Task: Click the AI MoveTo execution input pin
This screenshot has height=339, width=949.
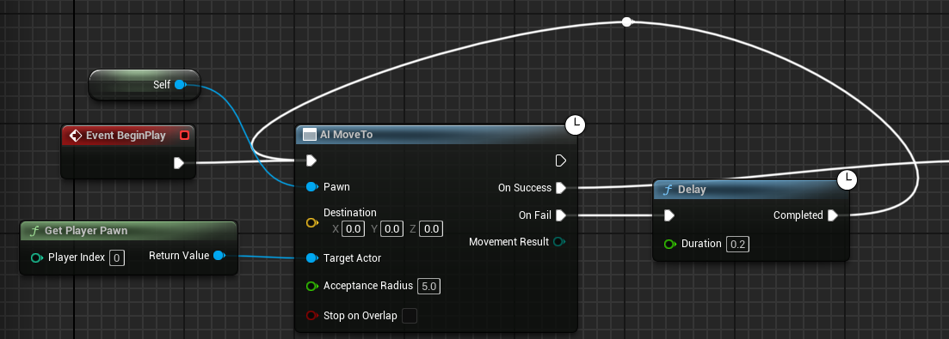Action: click(311, 160)
